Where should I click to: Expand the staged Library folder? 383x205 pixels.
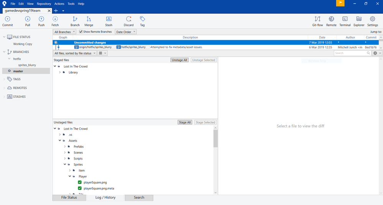tap(60, 72)
